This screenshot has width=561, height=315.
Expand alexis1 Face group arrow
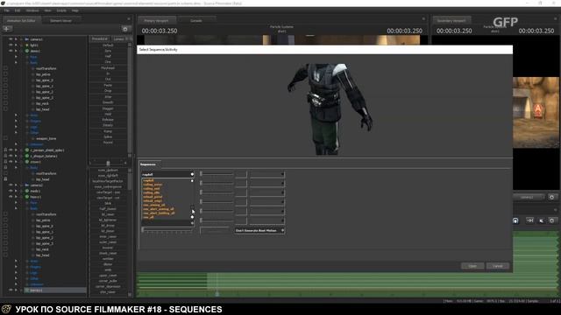[x=16, y=57]
